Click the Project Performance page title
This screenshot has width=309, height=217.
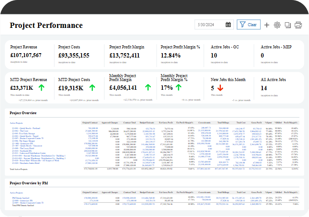pyautogui.click(x=46, y=25)
